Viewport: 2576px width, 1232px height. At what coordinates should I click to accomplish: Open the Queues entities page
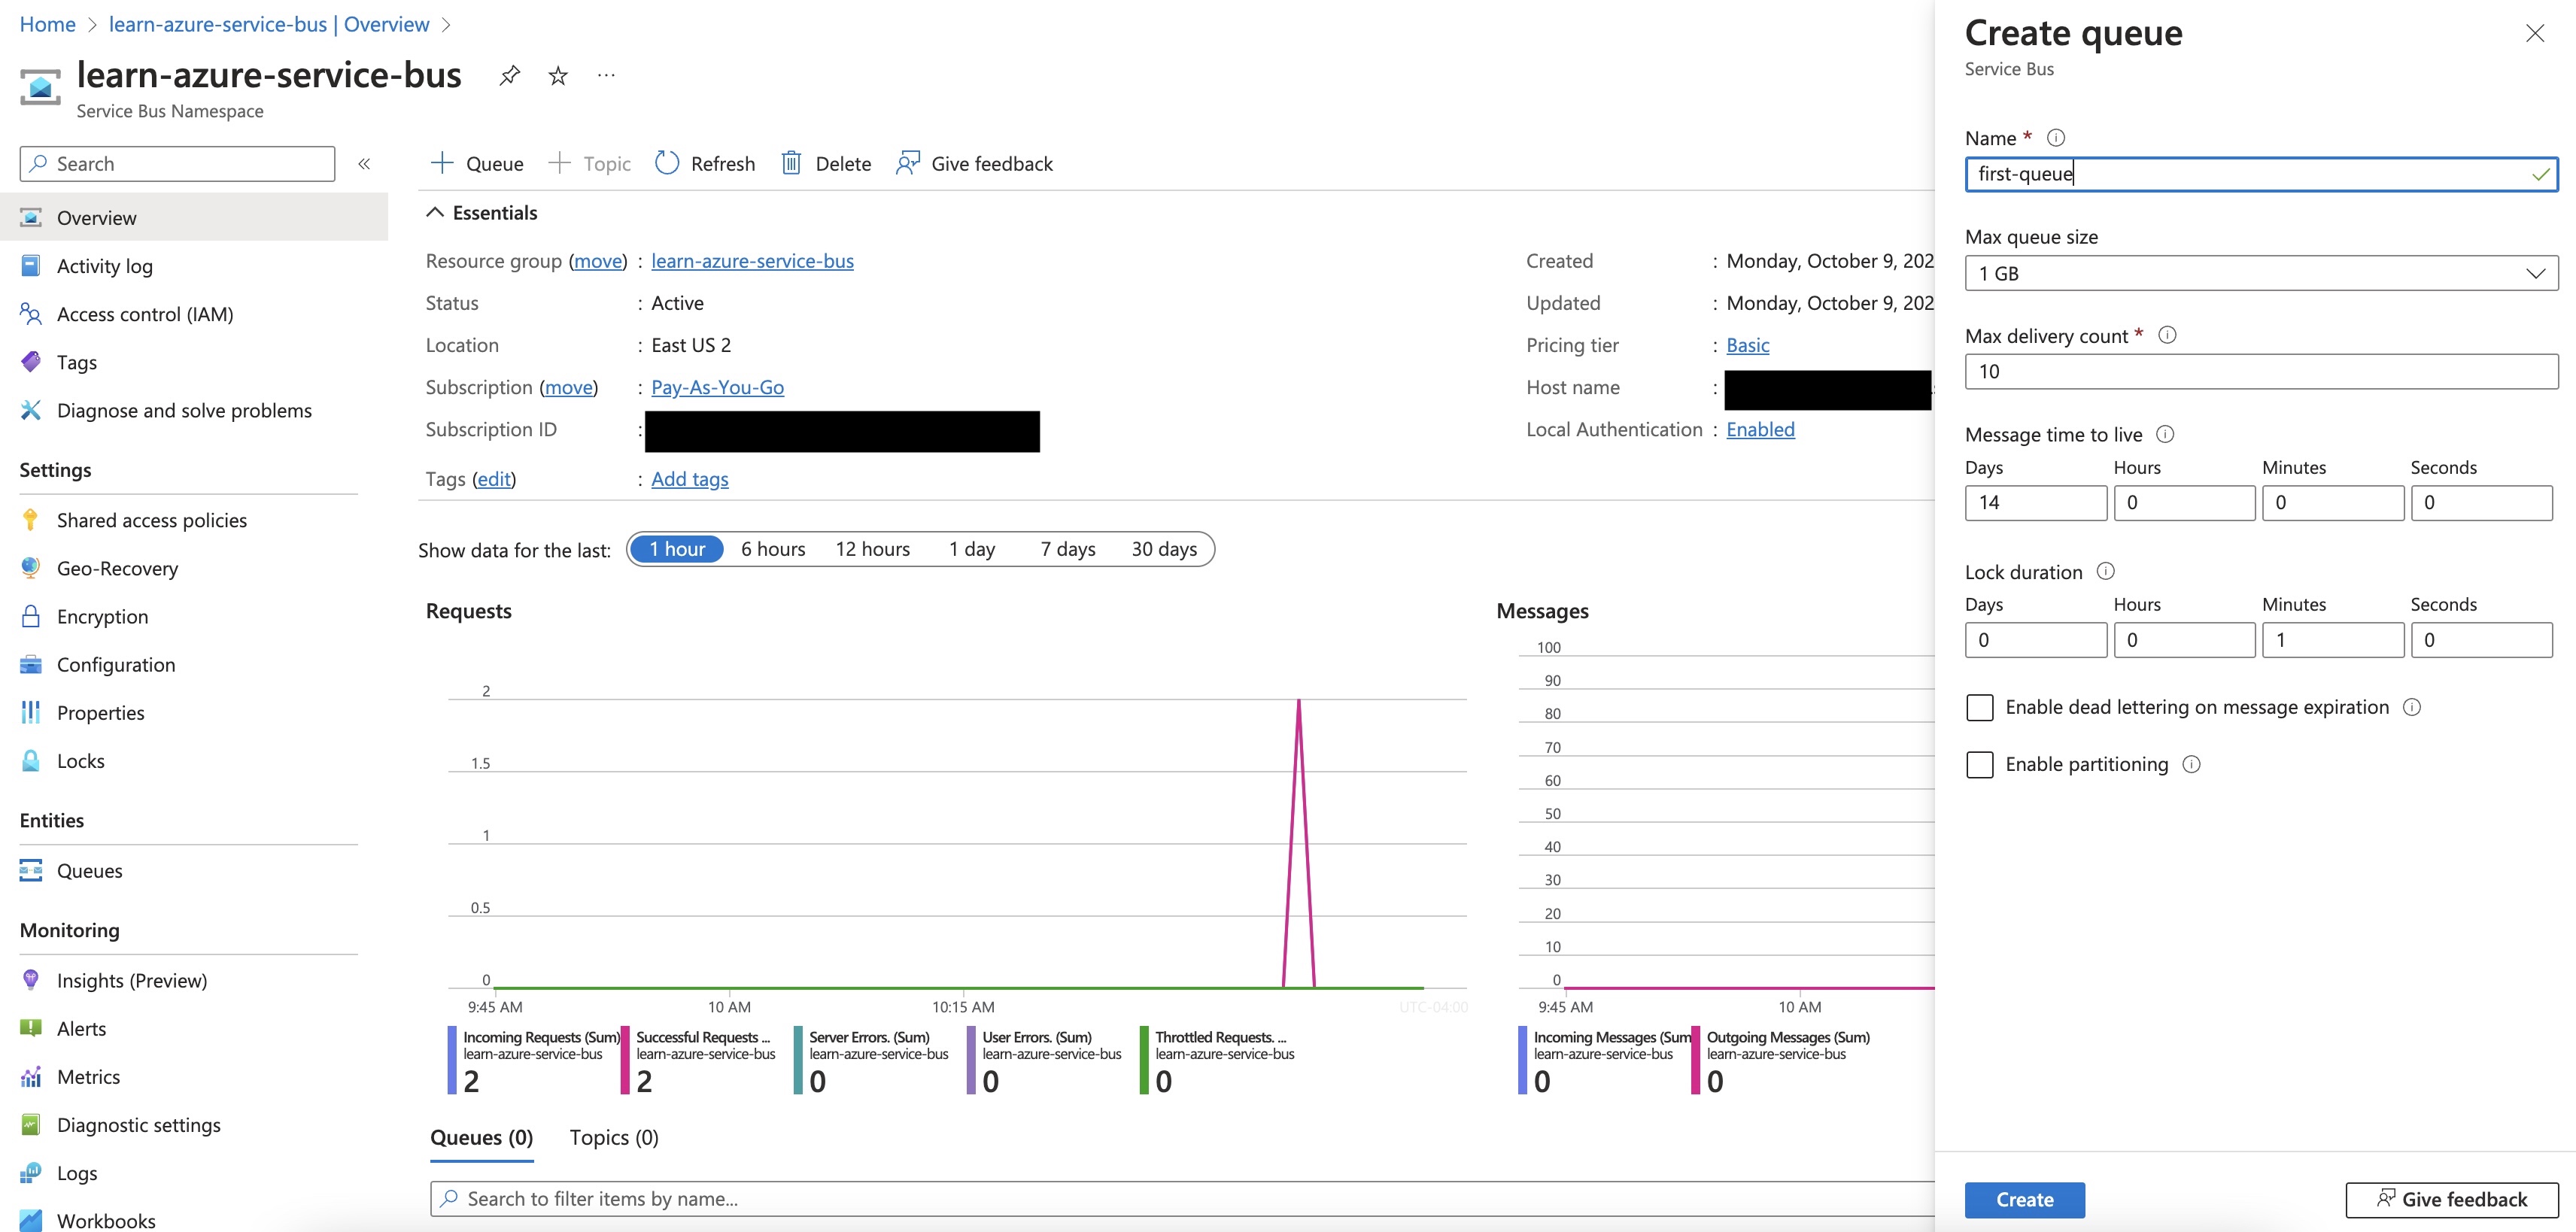[x=89, y=871]
